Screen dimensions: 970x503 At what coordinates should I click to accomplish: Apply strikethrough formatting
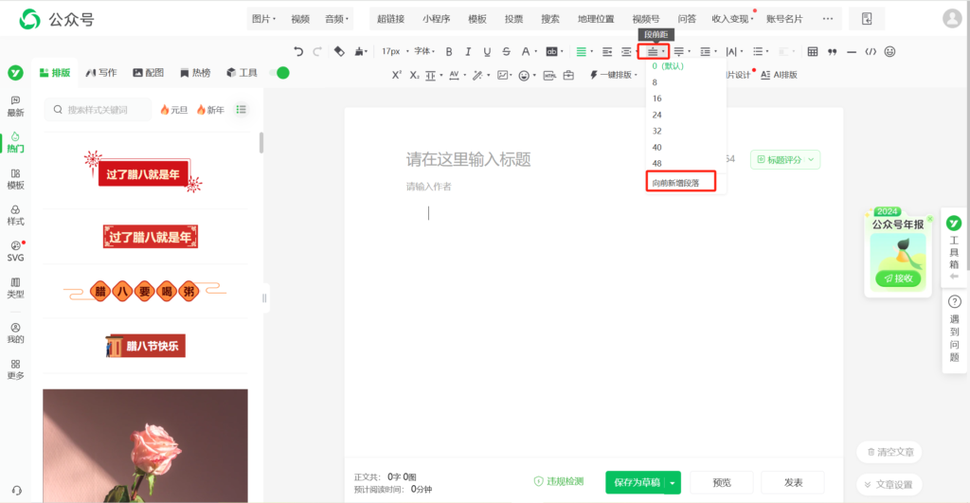(506, 51)
